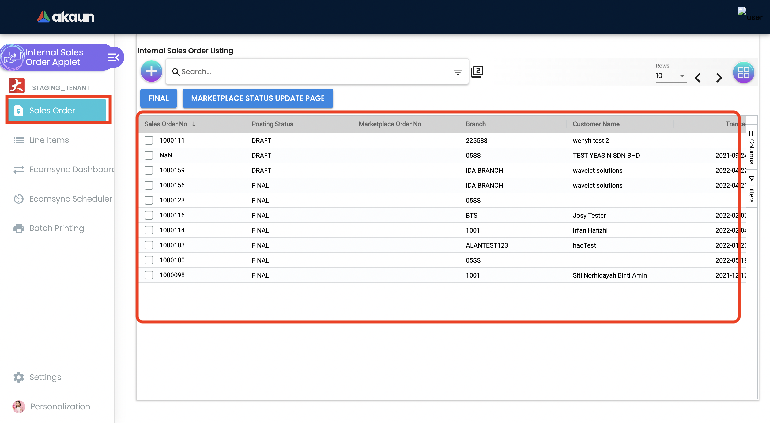Viewport: 770px width, 423px height.
Task: Expand the Filters side panel
Action: [x=752, y=189]
